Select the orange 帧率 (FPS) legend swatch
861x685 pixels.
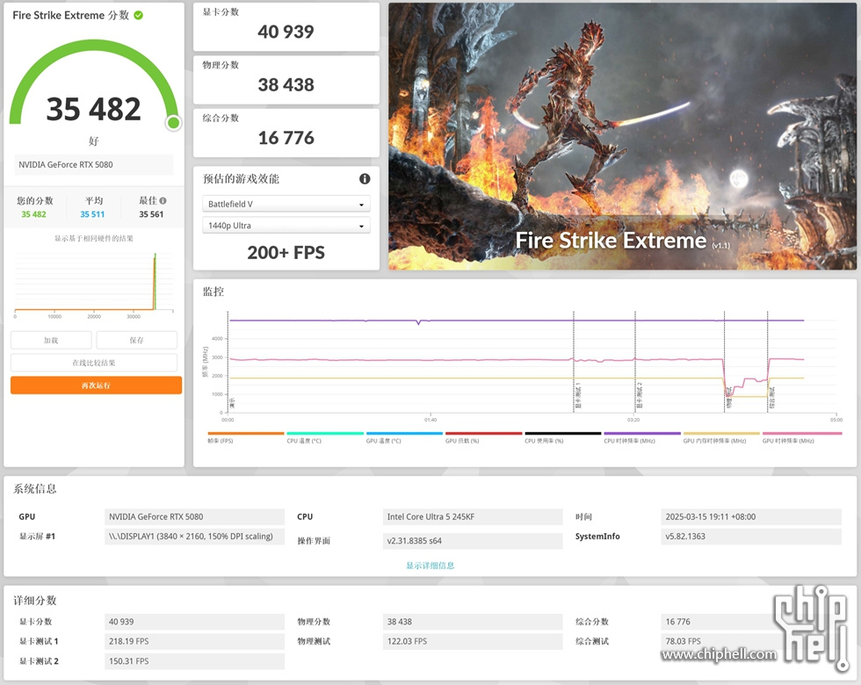tap(246, 434)
